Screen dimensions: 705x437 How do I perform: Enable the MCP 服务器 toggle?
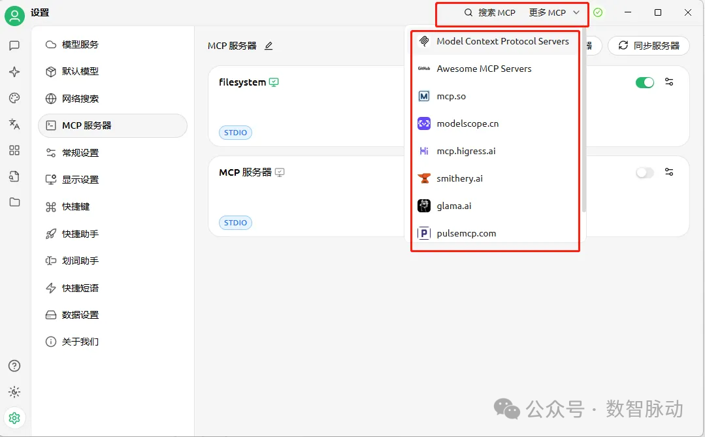644,172
